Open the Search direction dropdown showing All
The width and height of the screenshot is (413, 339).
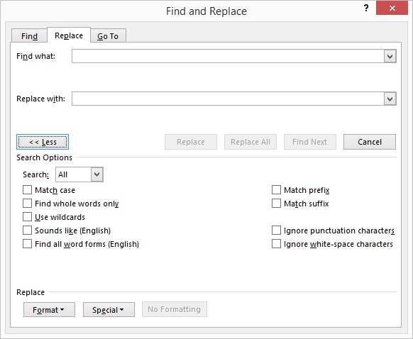79,174
